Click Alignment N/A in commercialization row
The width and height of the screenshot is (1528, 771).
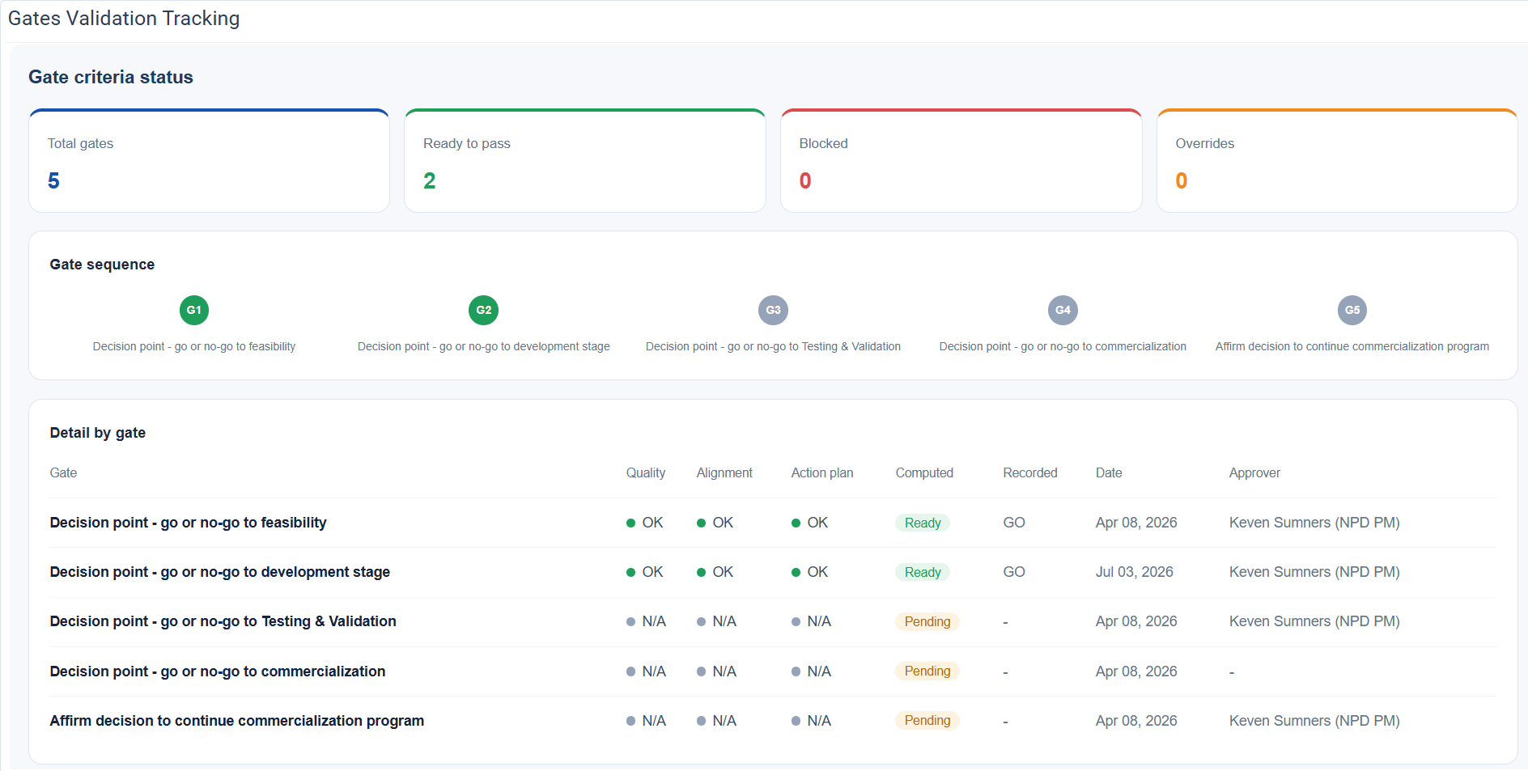click(x=716, y=671)
